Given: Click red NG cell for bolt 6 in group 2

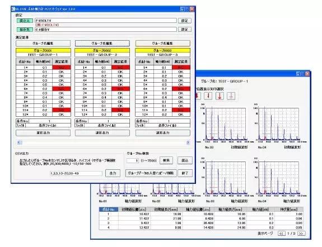Looking at the screenshot, I should [120, 89].
